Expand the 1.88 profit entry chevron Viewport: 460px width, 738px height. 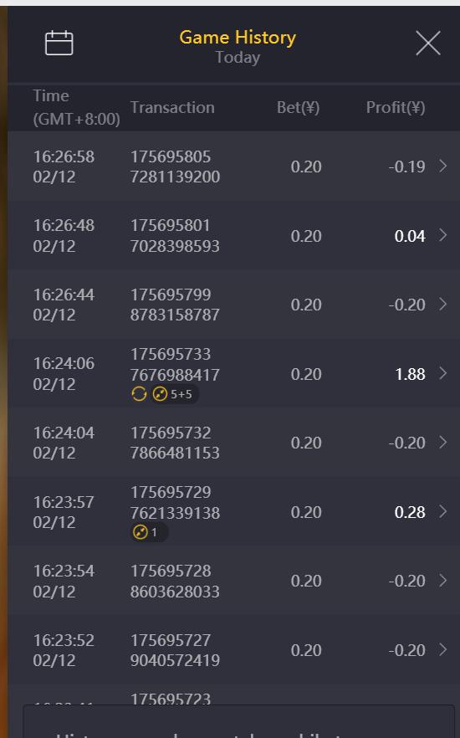pyautogui.click(x=442, y=373)
